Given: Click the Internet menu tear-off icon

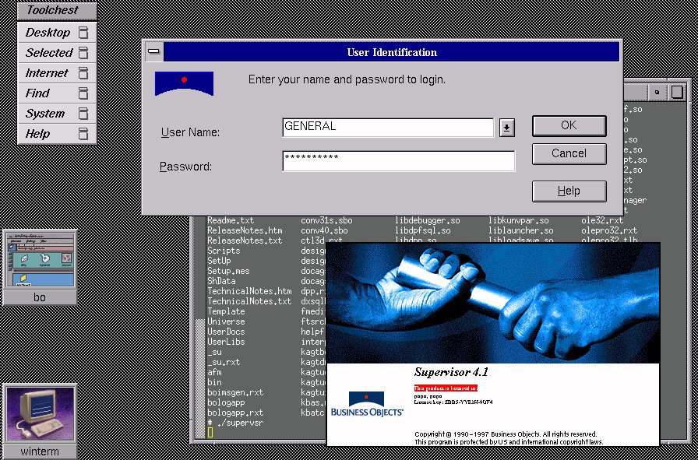Looking at the screenshot, I should tap(83, 73).
